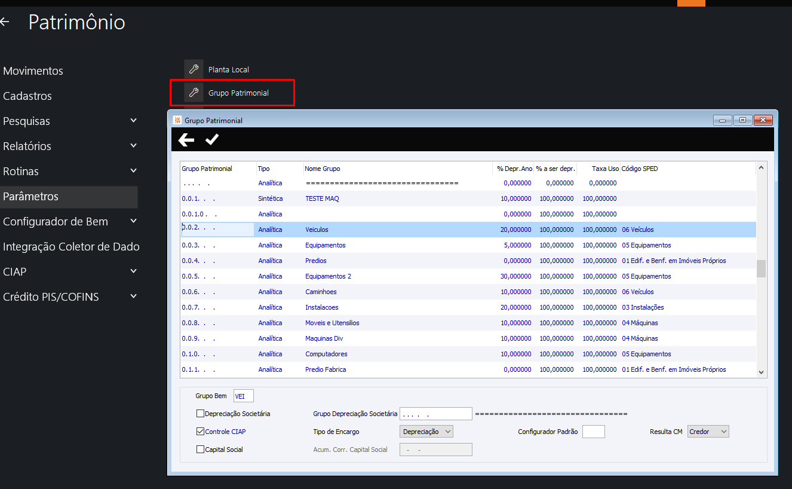Screen dimensions: 792x489
Task: Click the table's vertical scrollbar thumb
Action: tap(761, 269)
